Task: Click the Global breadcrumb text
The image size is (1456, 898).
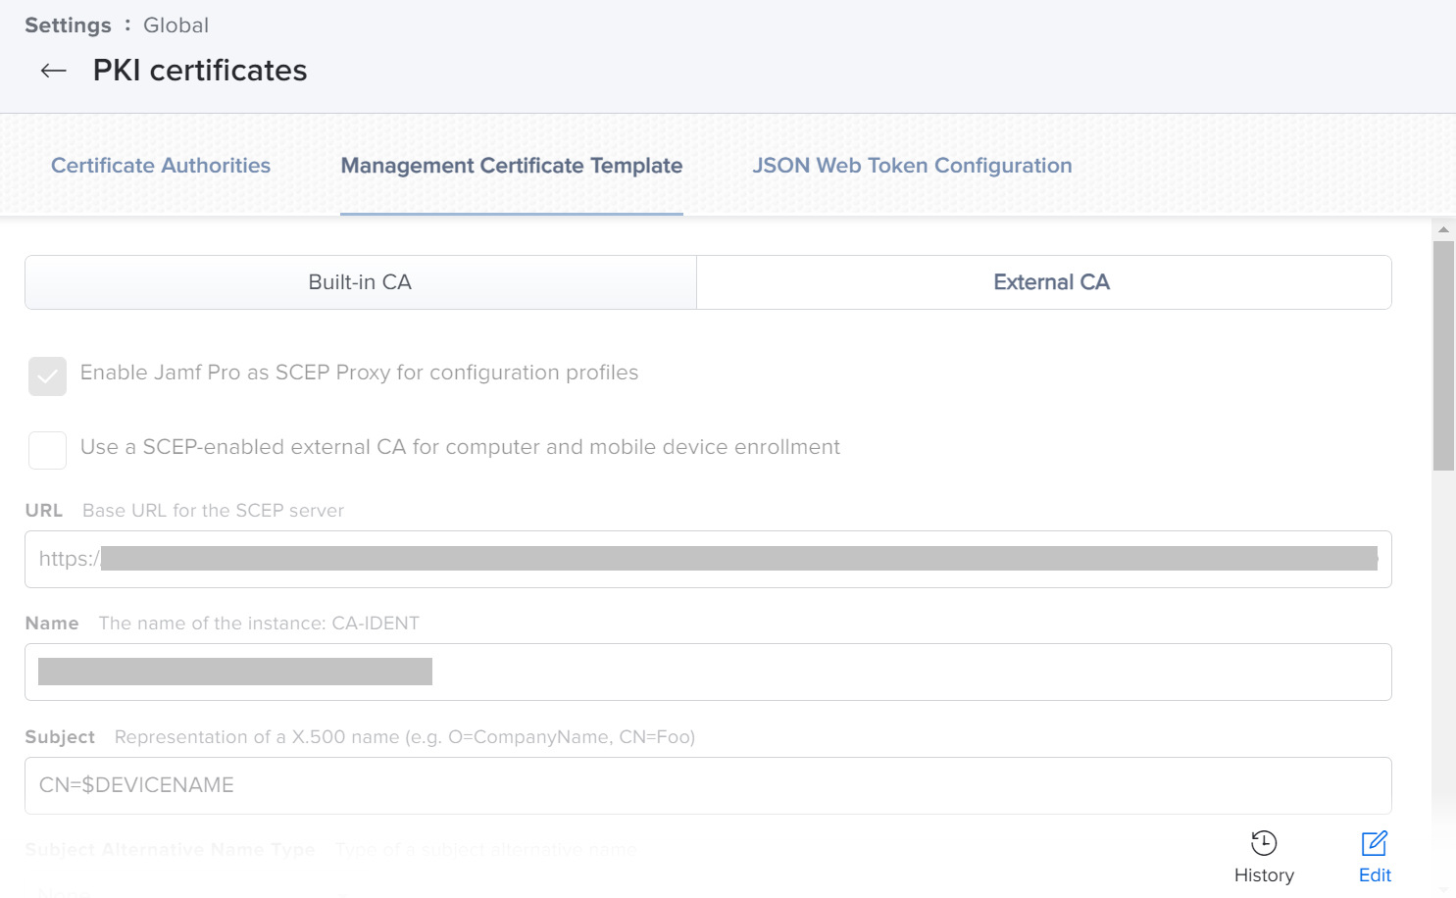Action: coord(176,25)
